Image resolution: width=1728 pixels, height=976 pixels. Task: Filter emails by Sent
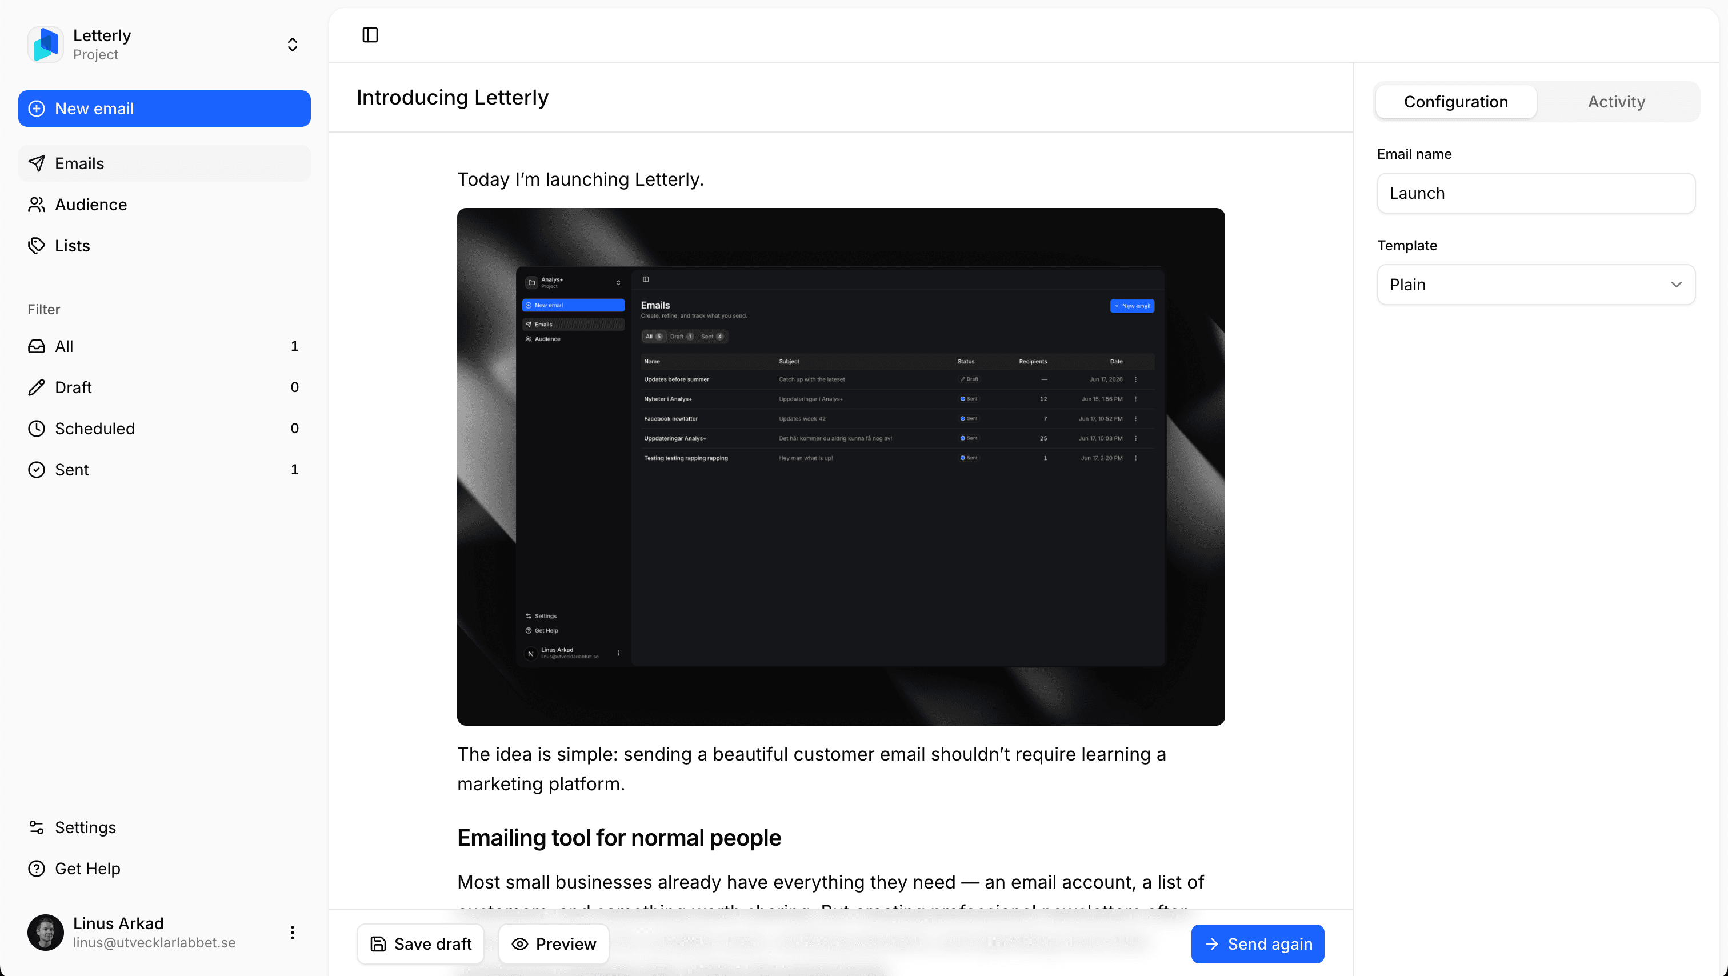point(165,470)
